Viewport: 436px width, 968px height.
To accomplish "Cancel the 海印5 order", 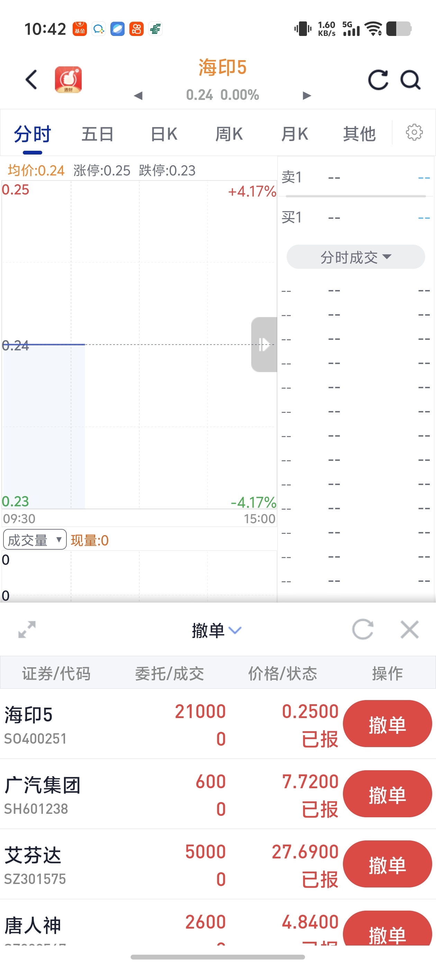I will tap(387, 724).
